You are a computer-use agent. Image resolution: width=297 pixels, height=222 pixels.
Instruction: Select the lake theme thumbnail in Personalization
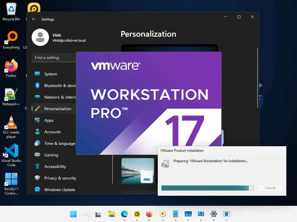tap(138, 171)
